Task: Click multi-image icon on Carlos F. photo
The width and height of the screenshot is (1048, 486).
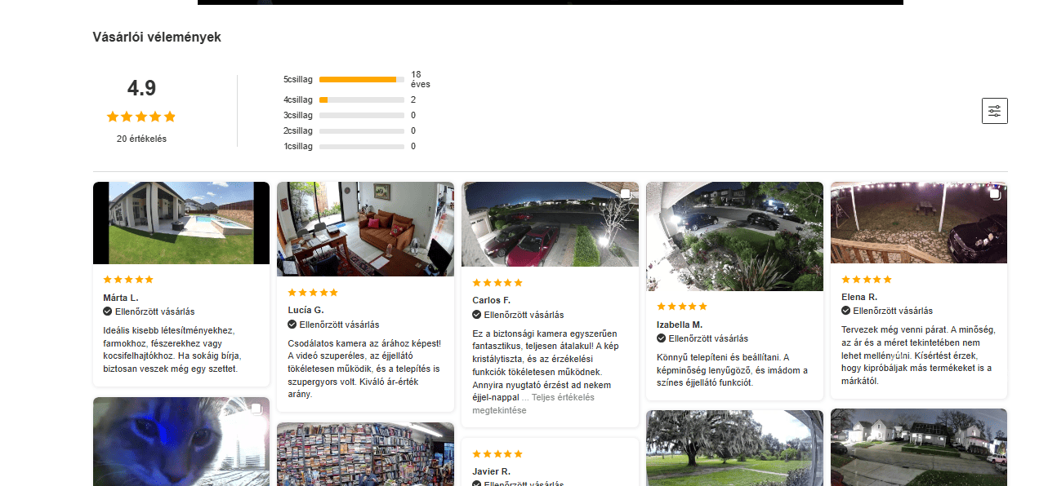Action: click(625, 194)
